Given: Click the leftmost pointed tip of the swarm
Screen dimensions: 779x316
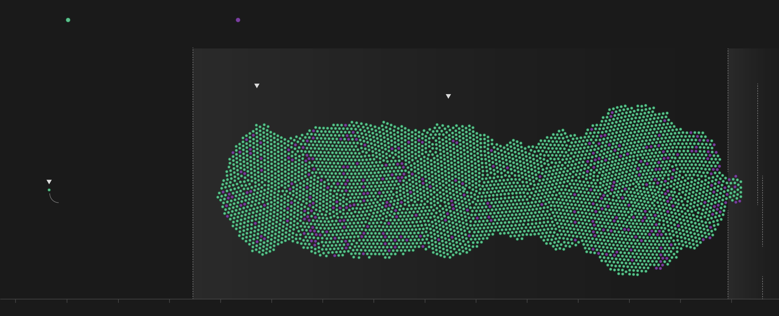Looking at the screenshot, I should pos(218,197).
